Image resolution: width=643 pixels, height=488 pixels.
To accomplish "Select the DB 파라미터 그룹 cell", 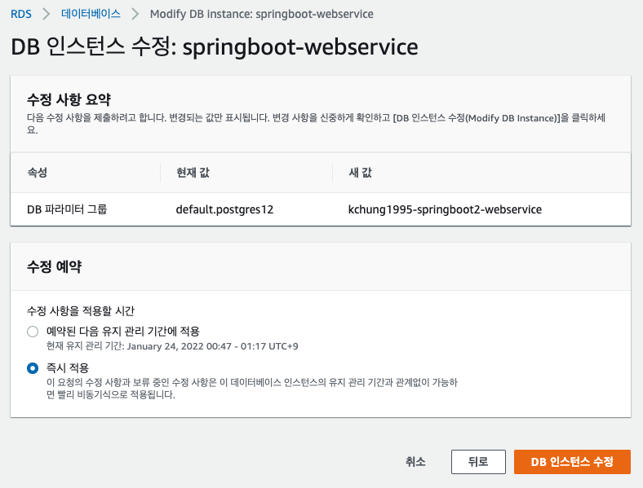I will [x=67, y=209].
